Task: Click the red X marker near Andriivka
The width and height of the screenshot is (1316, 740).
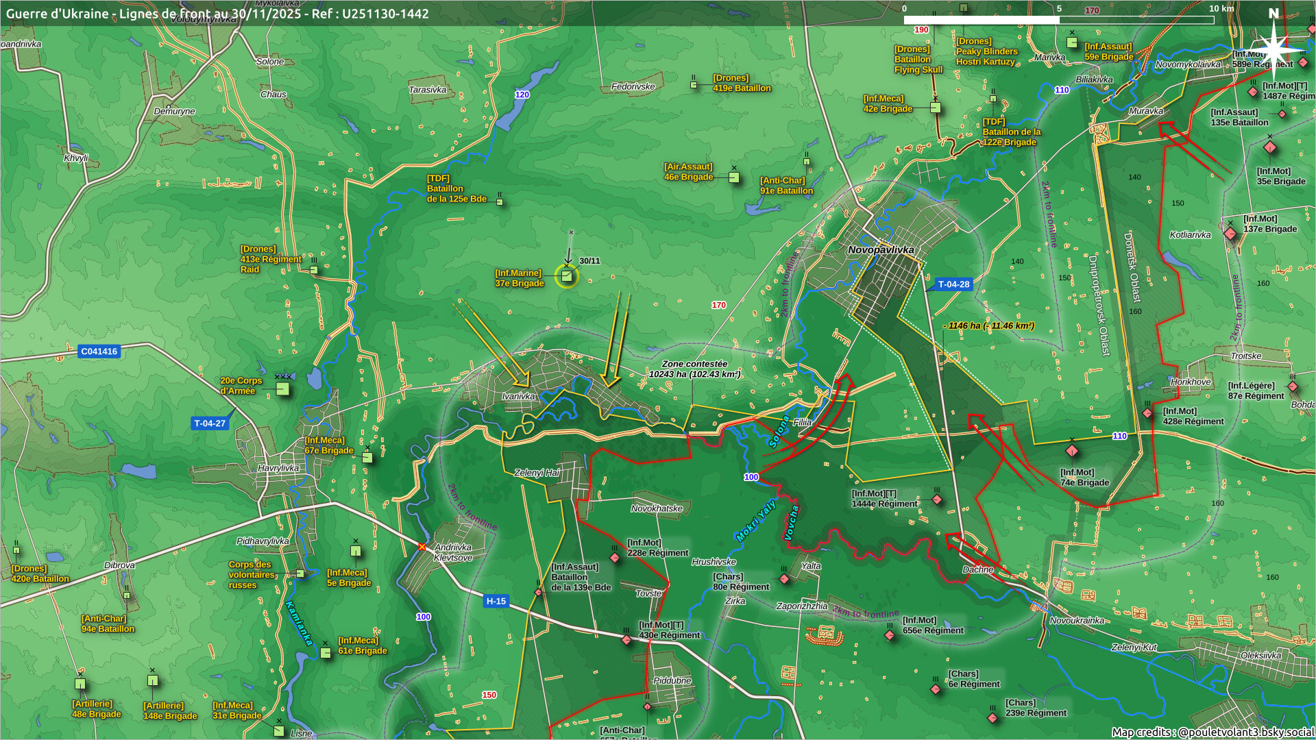Action: click(x=422, y=547)
